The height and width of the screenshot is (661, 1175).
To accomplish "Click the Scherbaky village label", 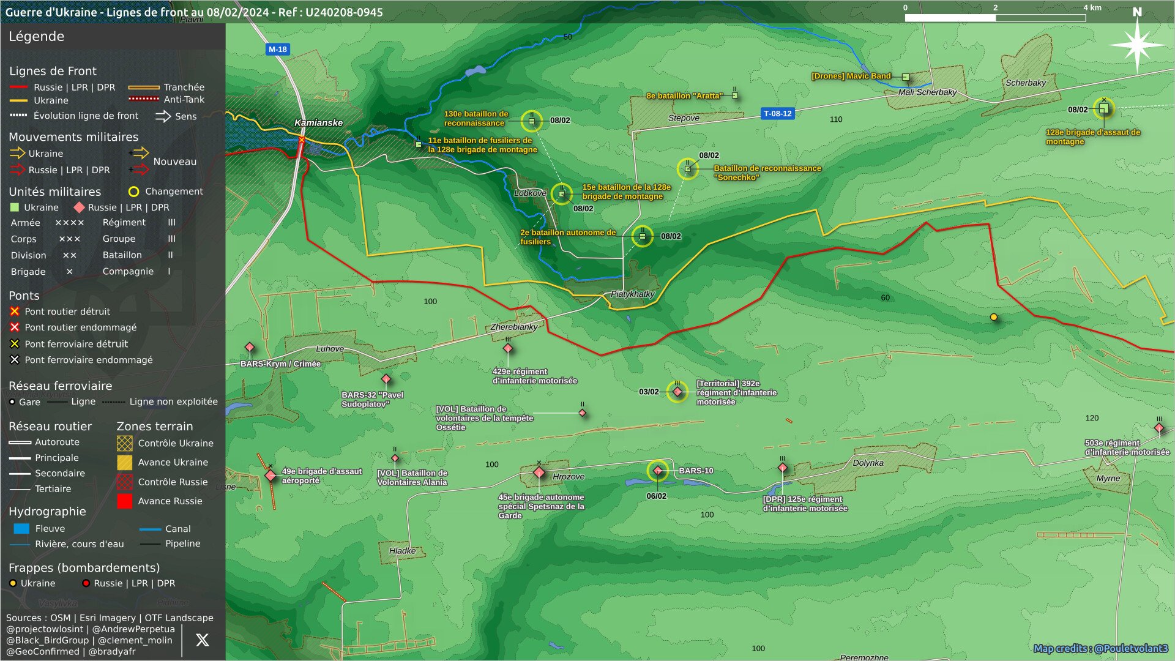I will click(x=1026, y=83).
